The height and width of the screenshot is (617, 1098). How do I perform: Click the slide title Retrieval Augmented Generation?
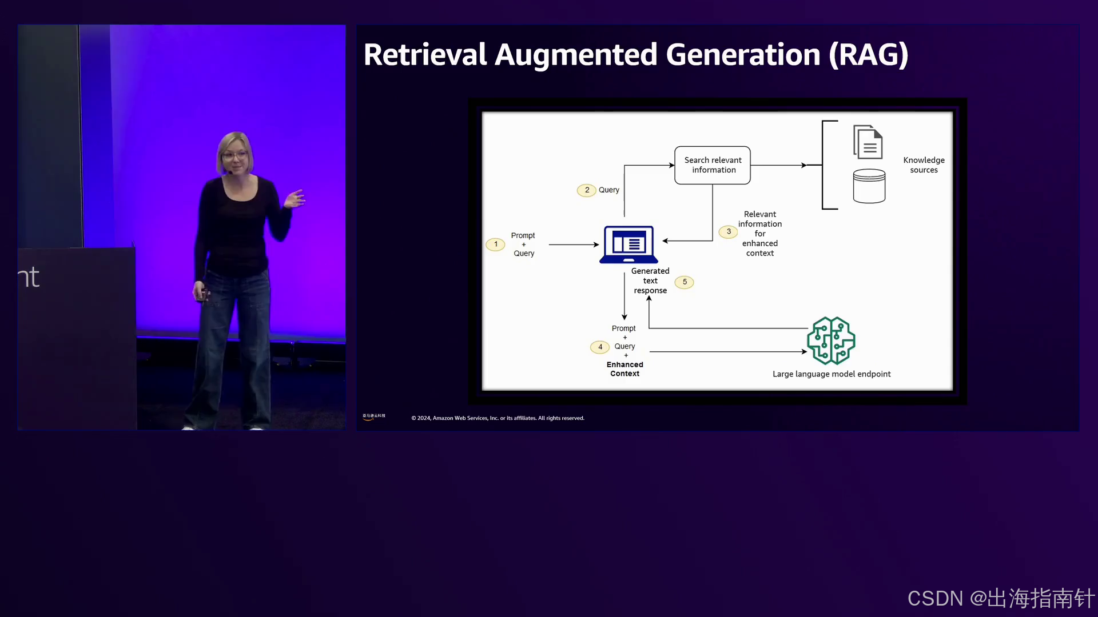635,55
